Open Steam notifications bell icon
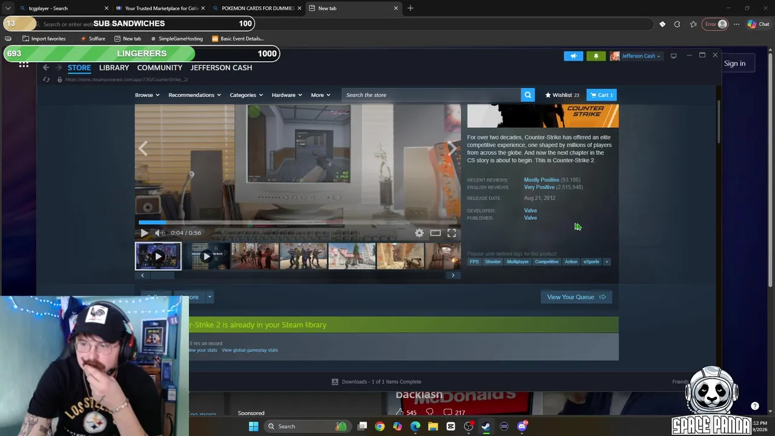775x436 pixels. click(x=596, y=56)
